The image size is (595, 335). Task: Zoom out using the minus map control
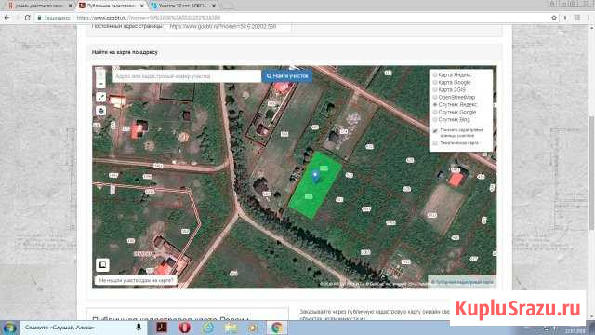point(100,83)
